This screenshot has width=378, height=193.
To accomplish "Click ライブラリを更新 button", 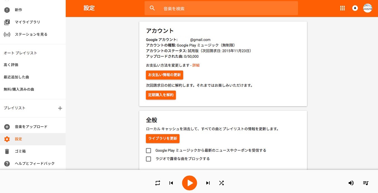I will pyautogui.click(x=163, y=139).
